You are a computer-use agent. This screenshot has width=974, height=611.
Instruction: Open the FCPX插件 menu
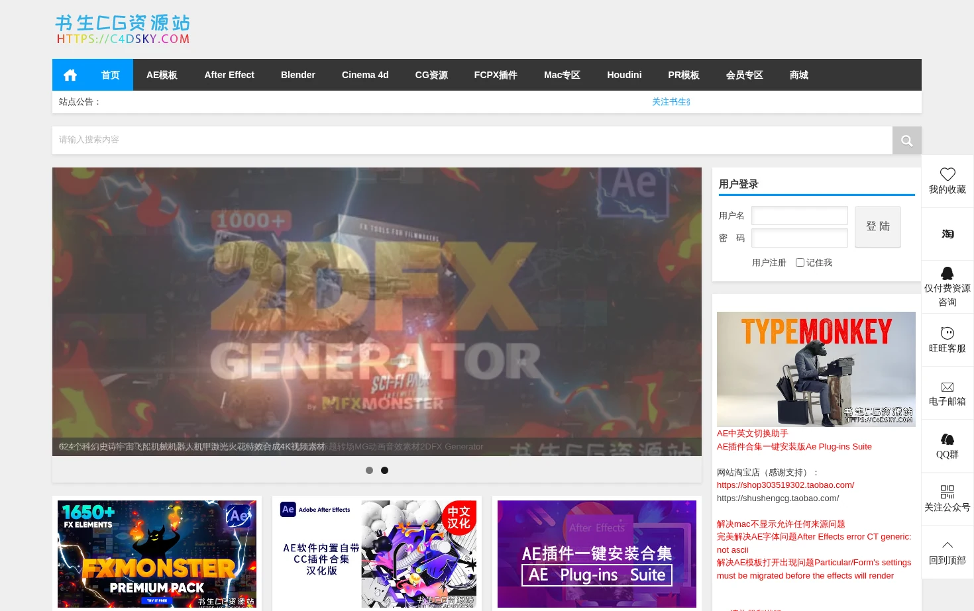point(496,75)
